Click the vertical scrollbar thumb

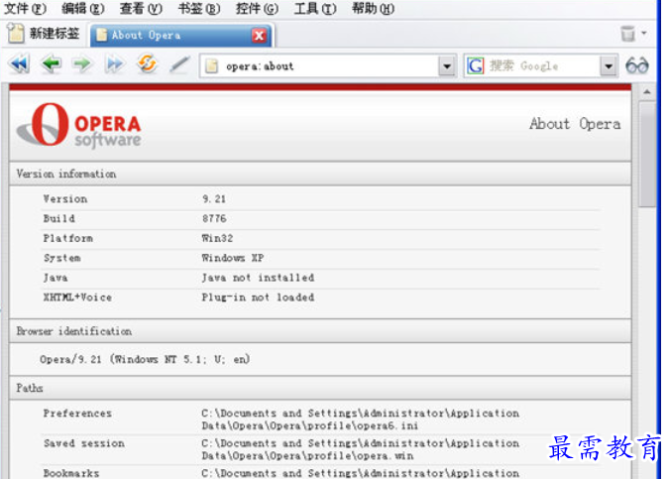point(647,154)
